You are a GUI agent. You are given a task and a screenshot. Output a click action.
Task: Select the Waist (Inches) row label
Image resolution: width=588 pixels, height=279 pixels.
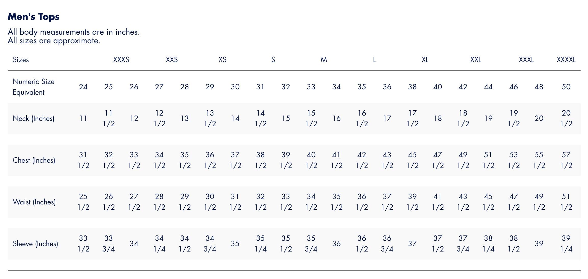point(34,202)
